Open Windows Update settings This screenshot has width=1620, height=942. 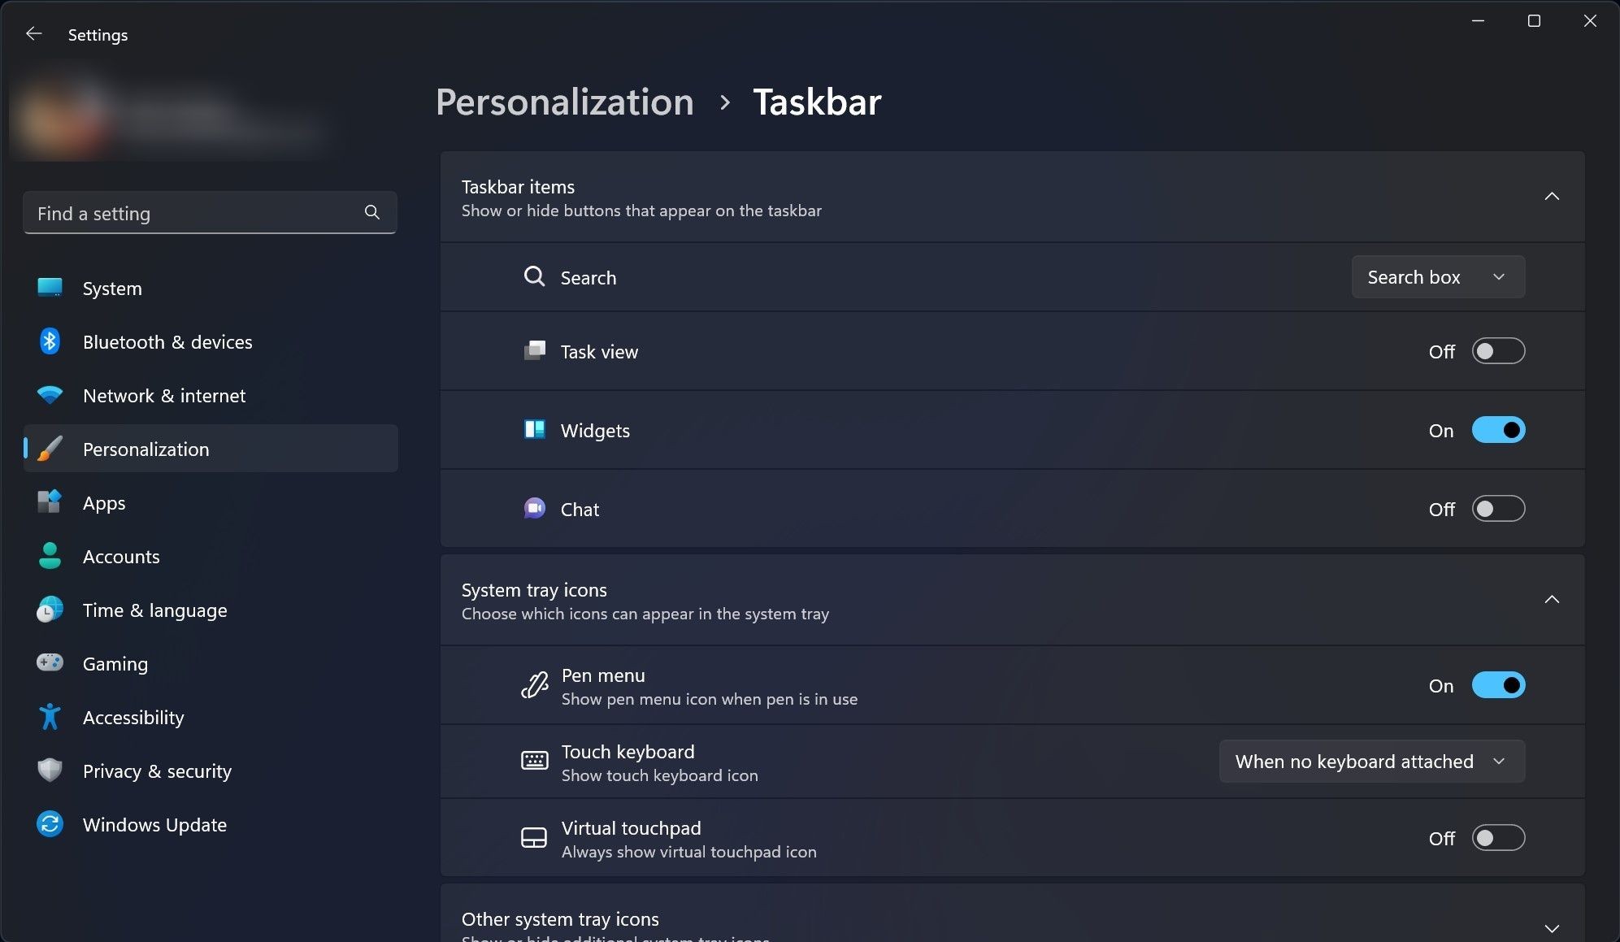tap(211, 824)
